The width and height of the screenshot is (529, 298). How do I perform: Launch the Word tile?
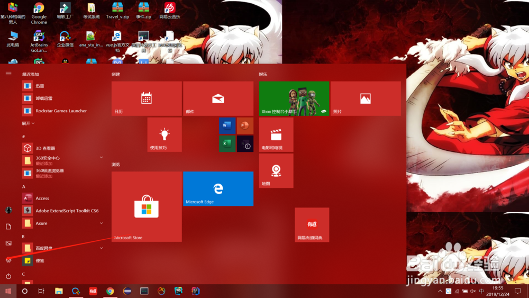[227, 125]
